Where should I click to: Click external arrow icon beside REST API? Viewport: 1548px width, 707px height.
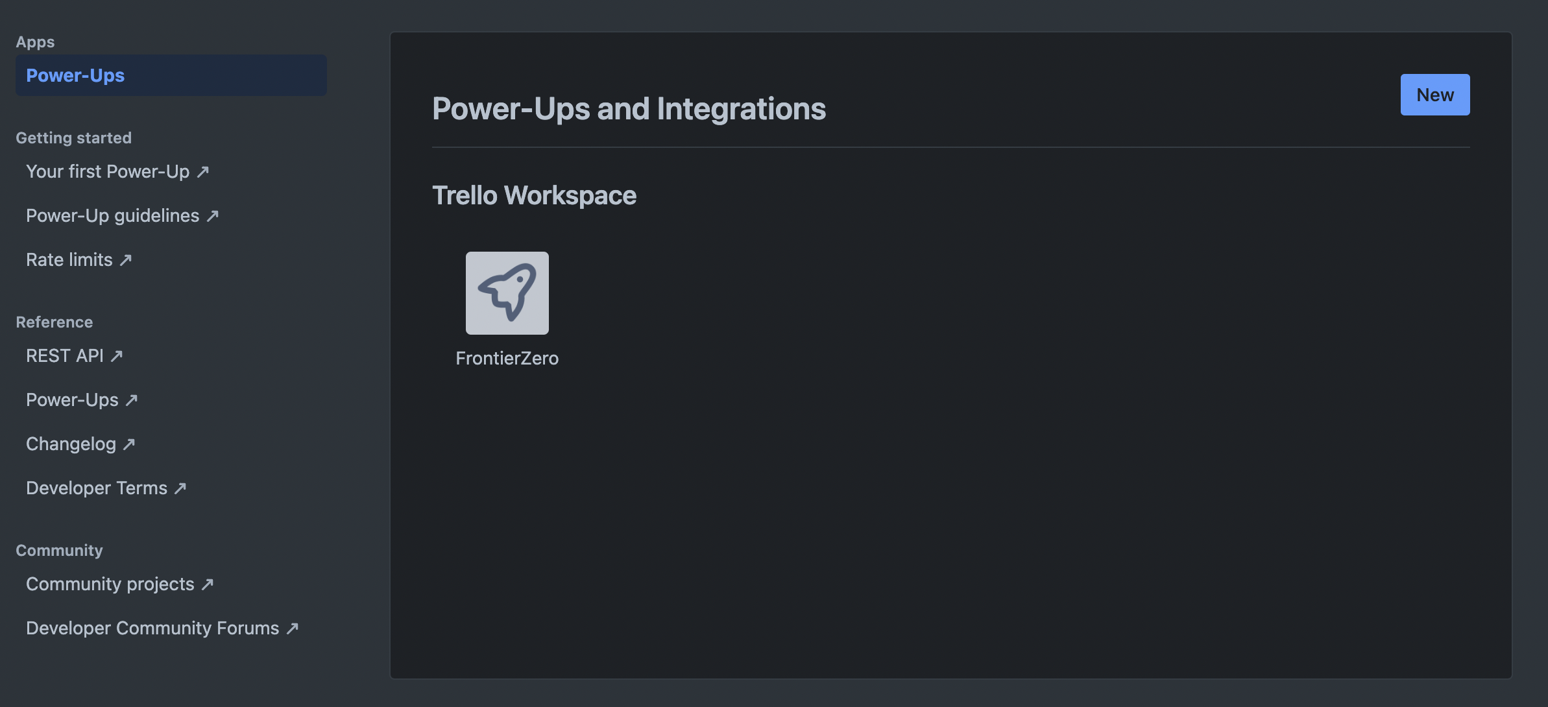point(117,355)
